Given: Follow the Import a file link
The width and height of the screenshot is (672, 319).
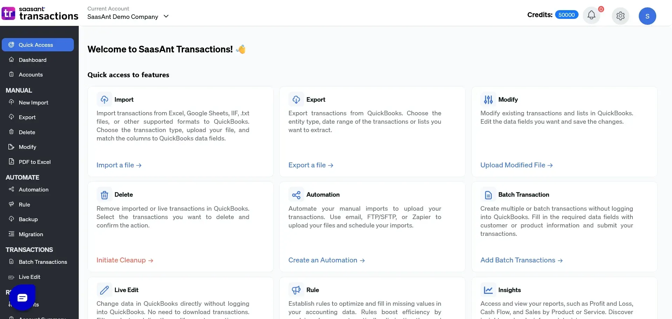Looking at the screenshot, I should click(119, 165).
